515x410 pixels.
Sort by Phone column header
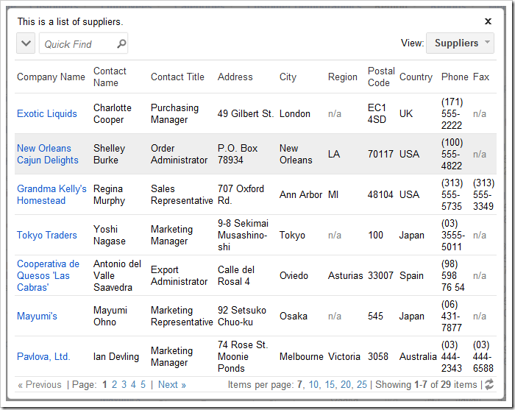[455, 77]
